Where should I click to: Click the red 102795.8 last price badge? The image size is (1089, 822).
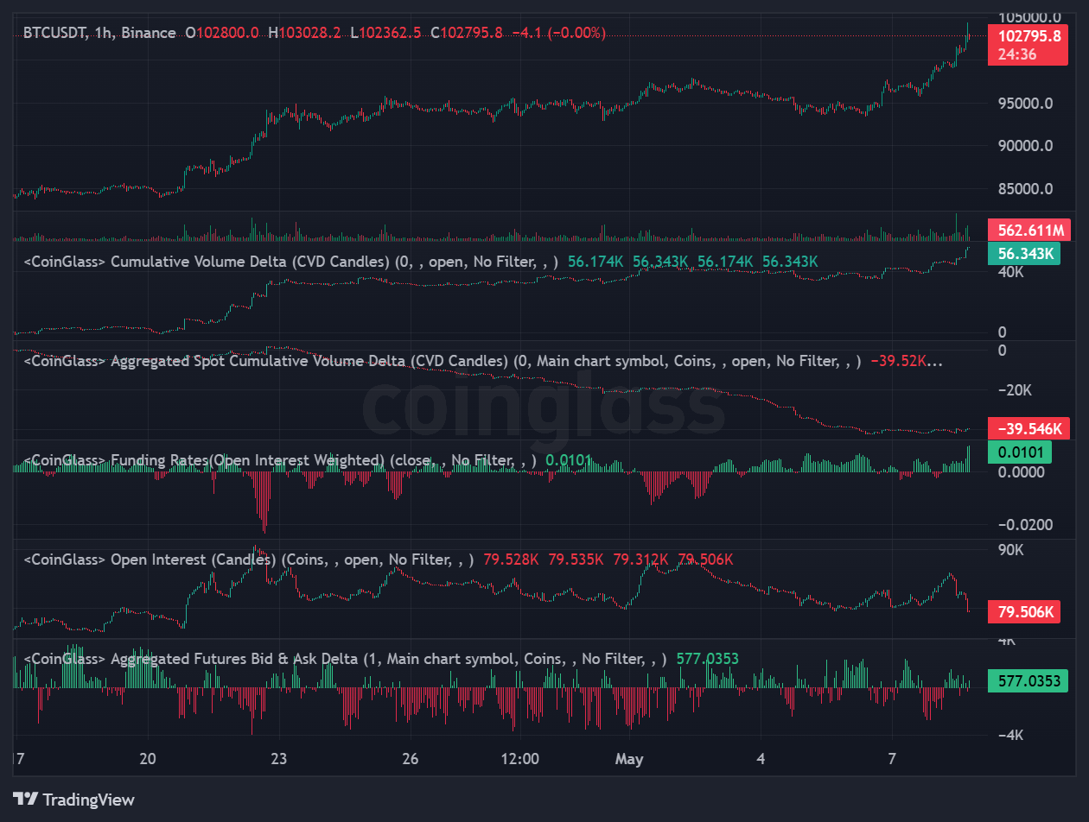[x=1028, y=36]
